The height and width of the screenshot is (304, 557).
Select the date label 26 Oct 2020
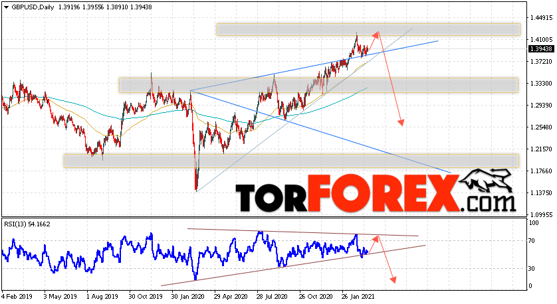pyautogui.click(x=316, y=297)
